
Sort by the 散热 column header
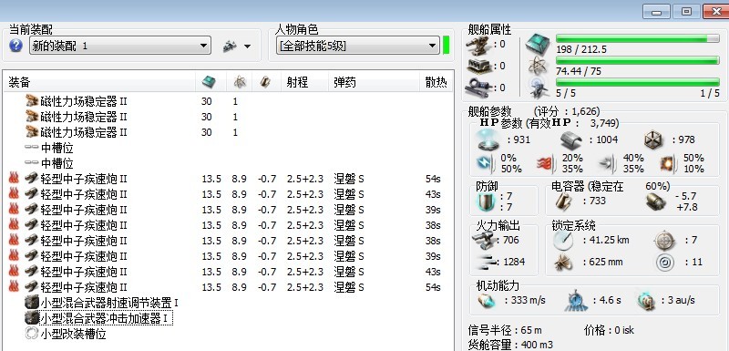(436, 82)
